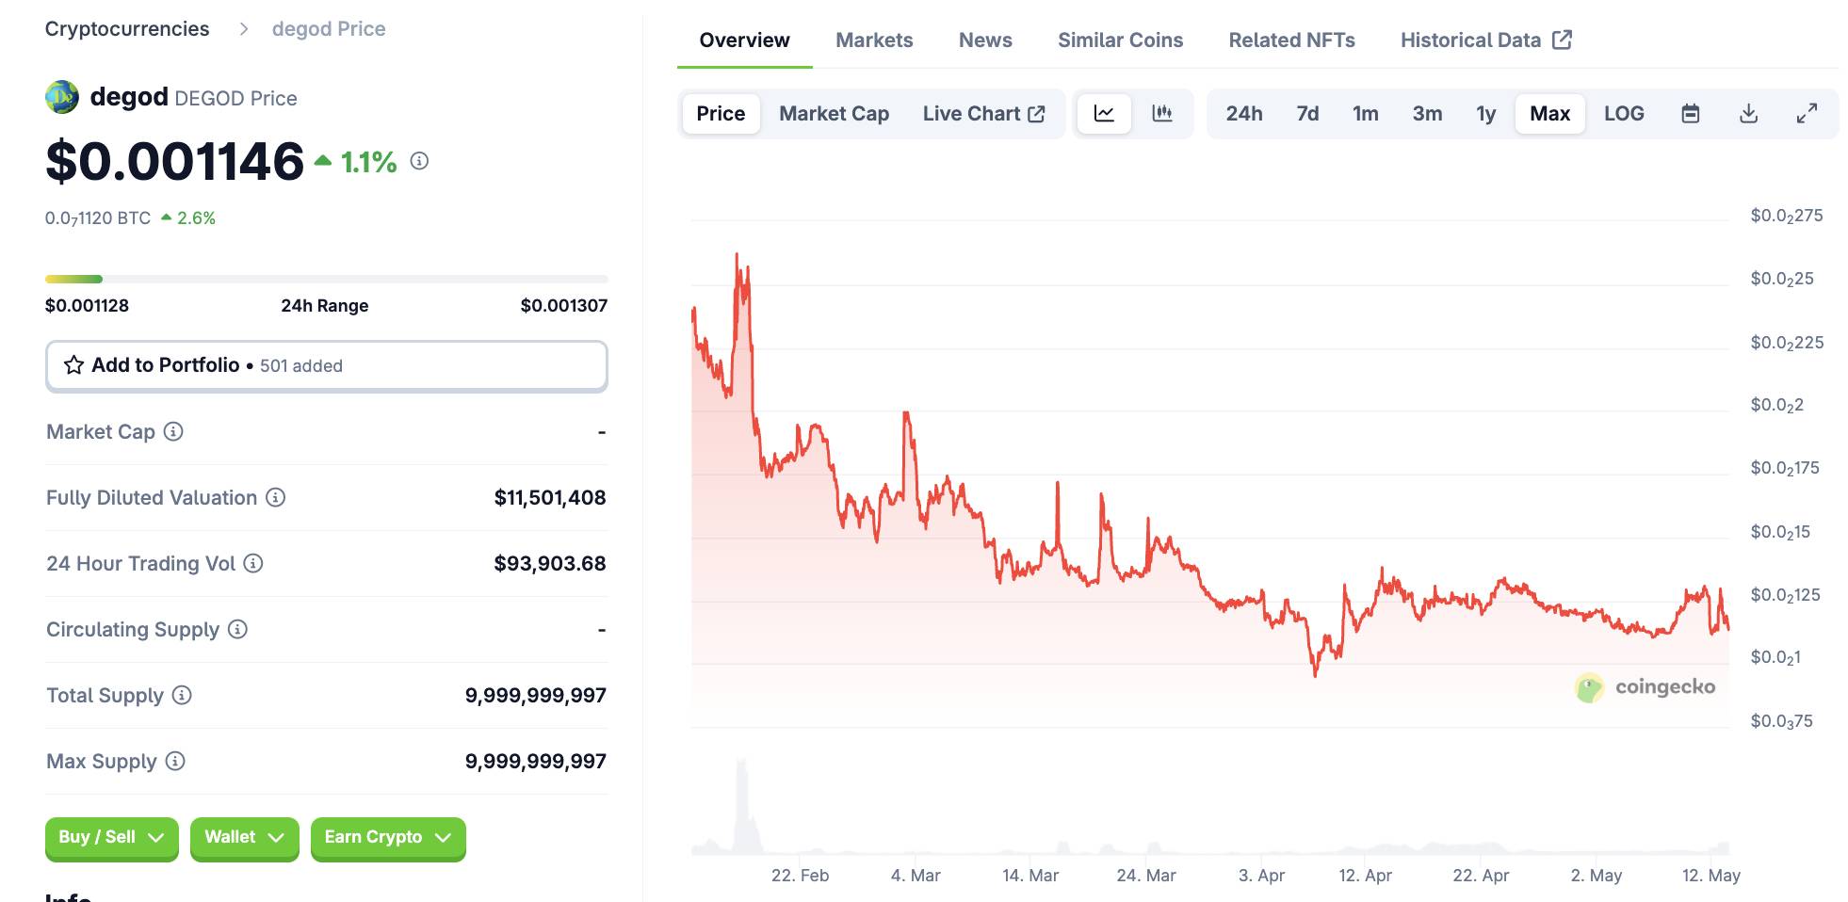The height and width of the screenshot is (902, 1848).
Task: Click the degod coin logo icon
Action: pyautogui.click(x=62, y=97)
